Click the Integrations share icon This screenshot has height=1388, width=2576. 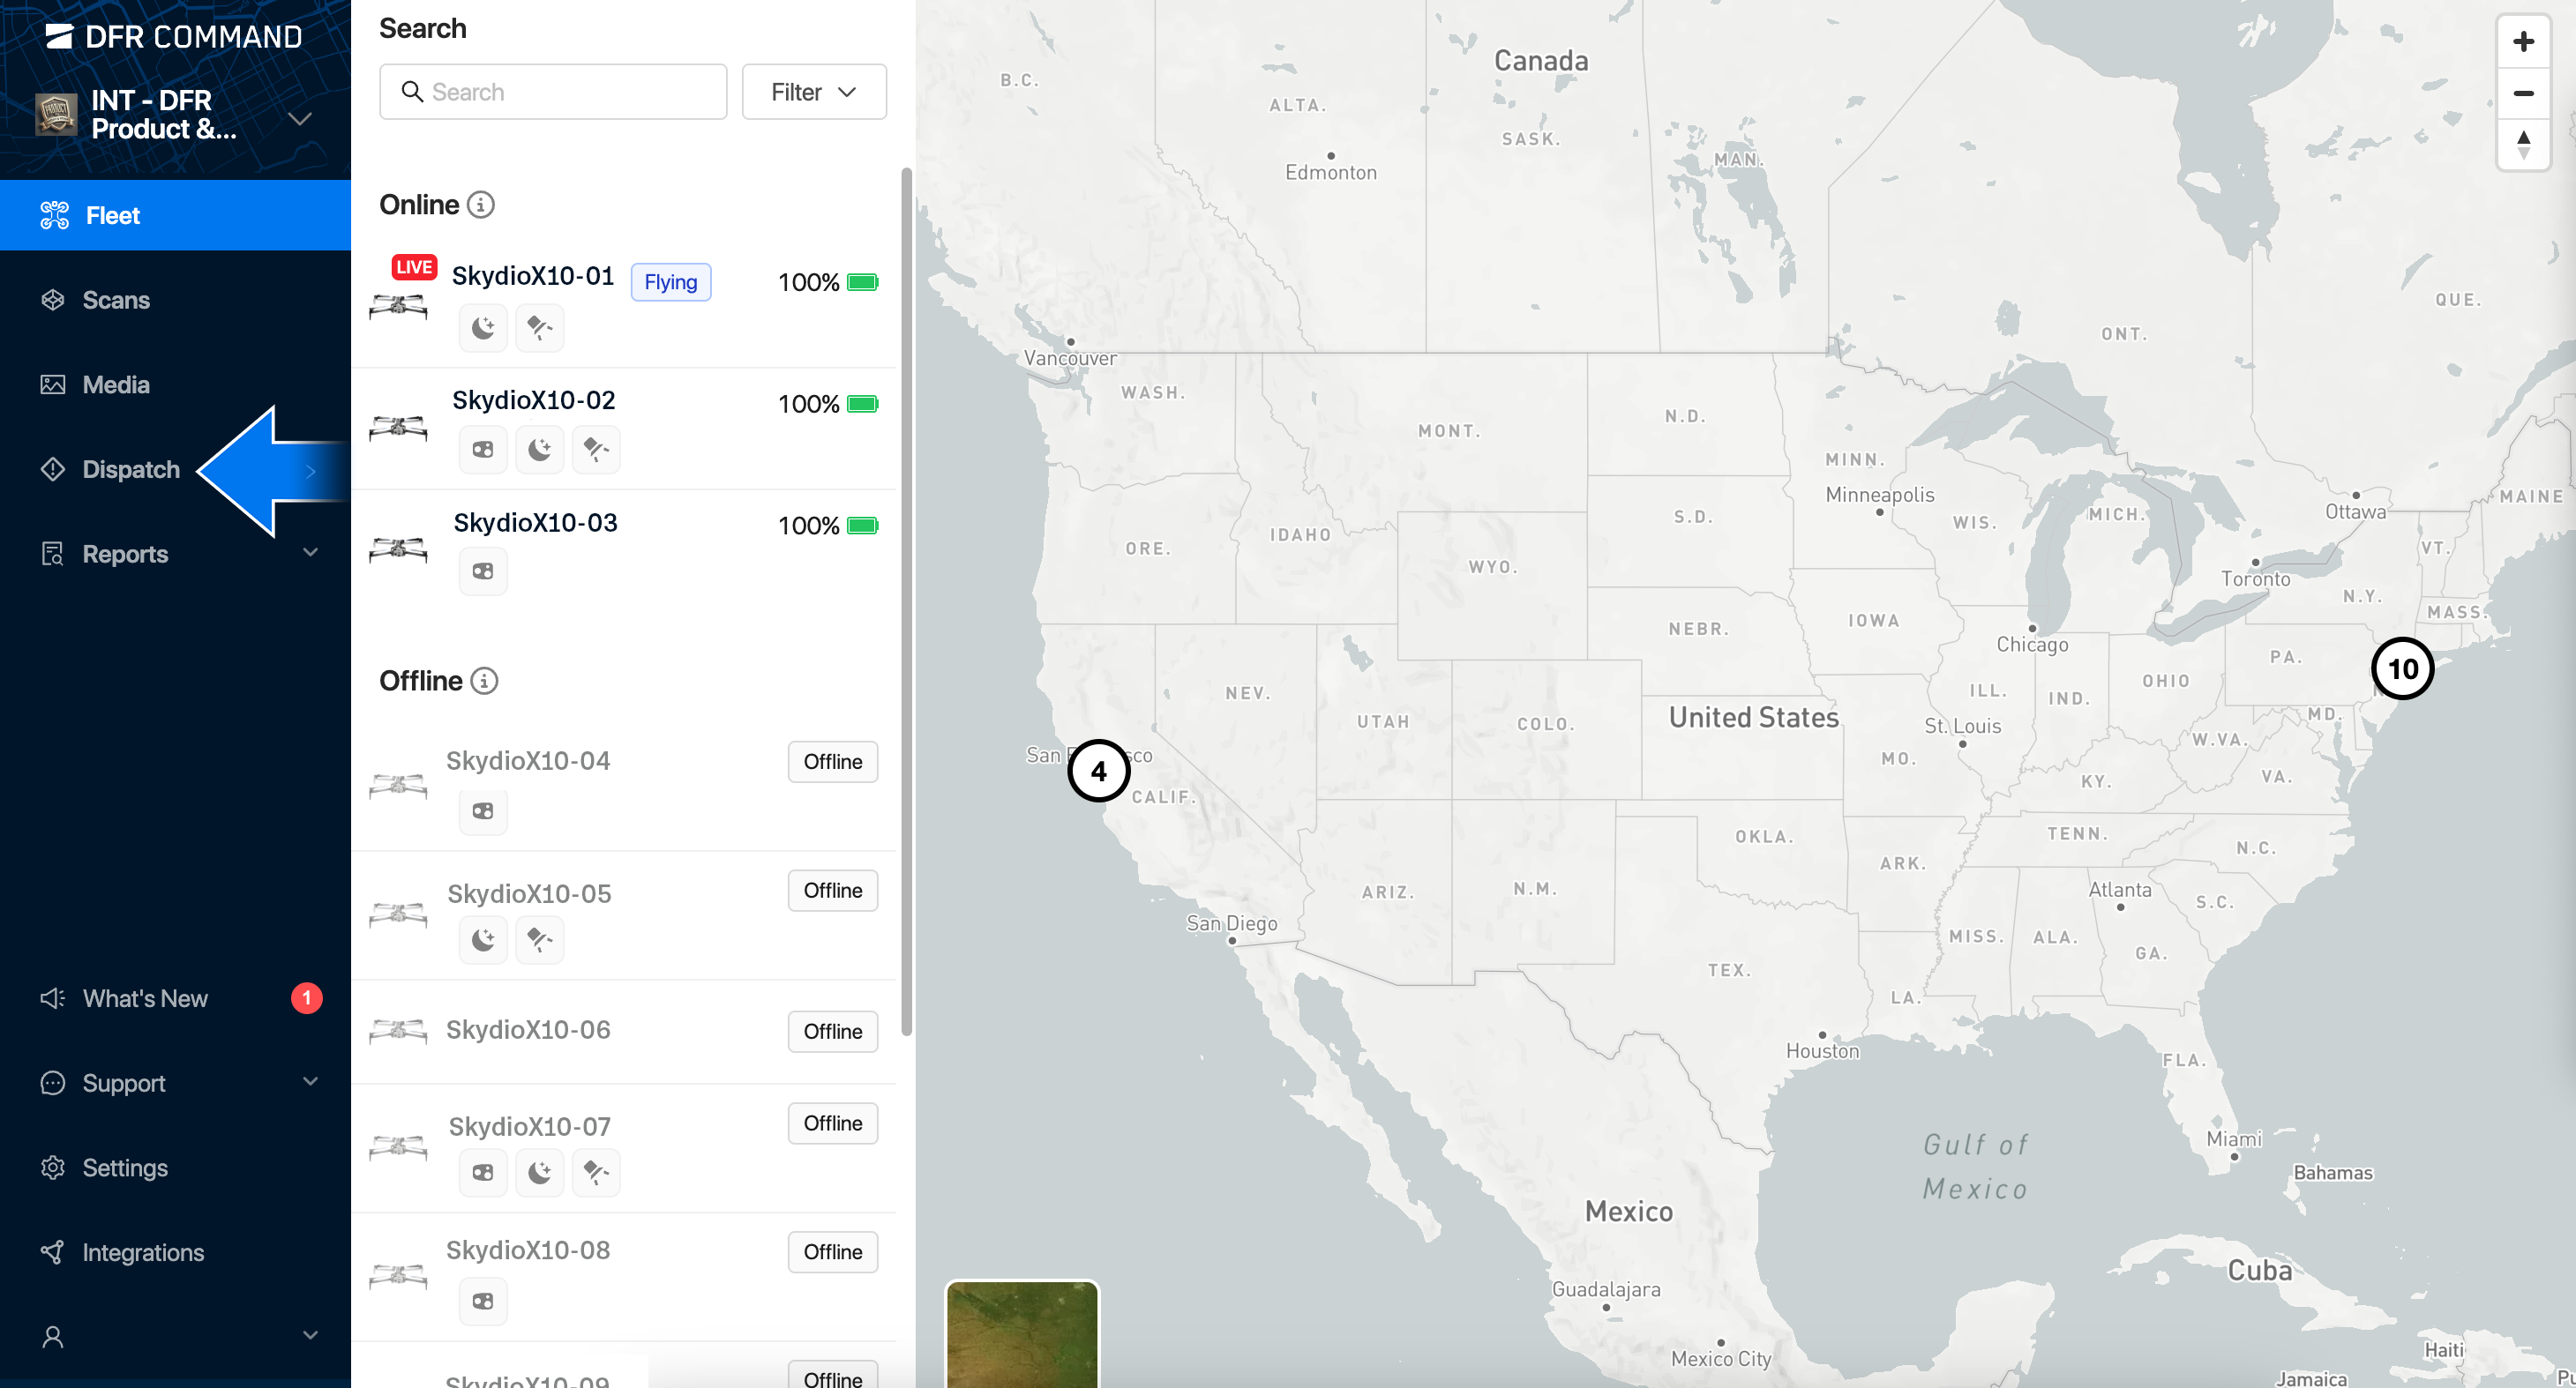(53, 1252)
